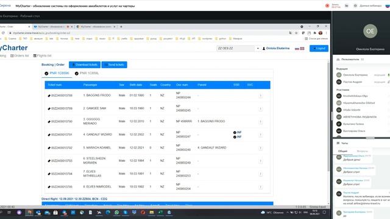Open the Flights list menu item
This screenshot has width=390, height=219.
[42, 55]
